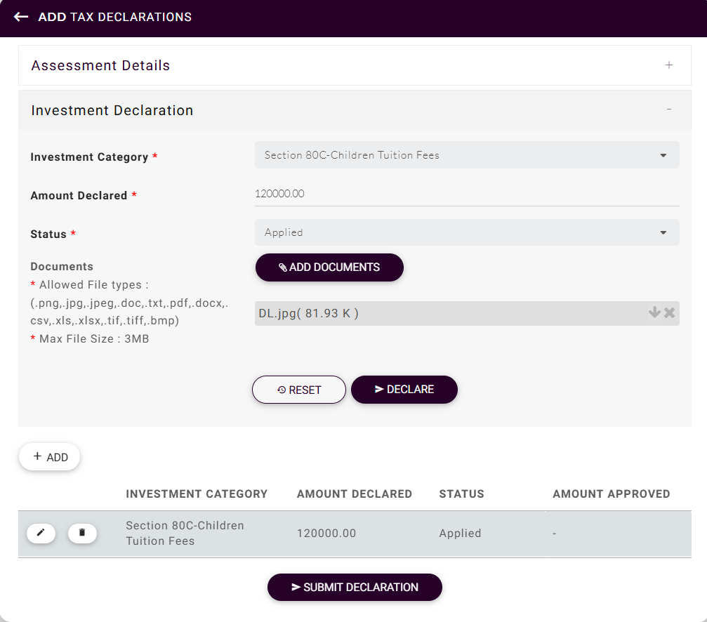Image resolution: width=707 pixels, height=622 pixels.
Task: Click the back arrow in header
Action: pos(21,17)
